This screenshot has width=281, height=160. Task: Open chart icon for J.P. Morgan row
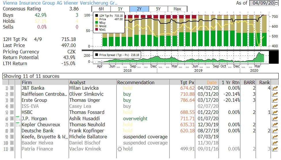tap(275, 118)
